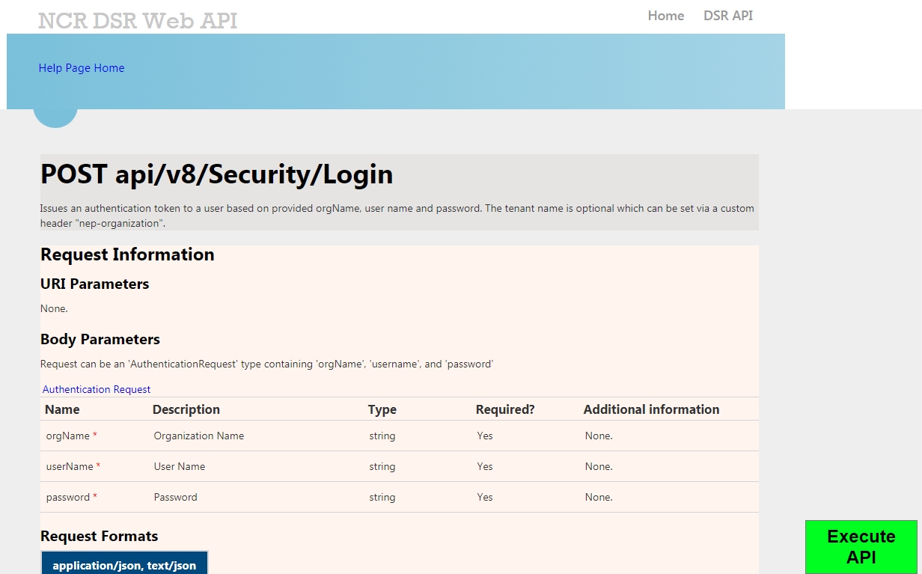
Task: Click the Yes value in password row
Action: pos(485,497)
